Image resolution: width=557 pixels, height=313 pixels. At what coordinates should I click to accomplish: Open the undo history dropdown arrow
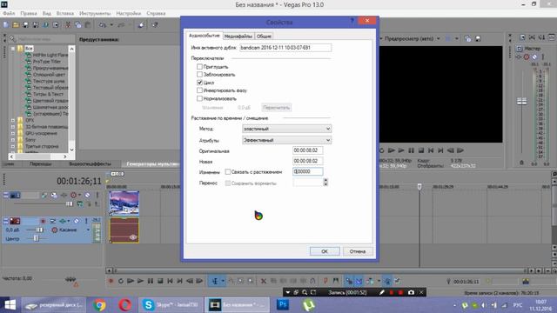[111, 25]
